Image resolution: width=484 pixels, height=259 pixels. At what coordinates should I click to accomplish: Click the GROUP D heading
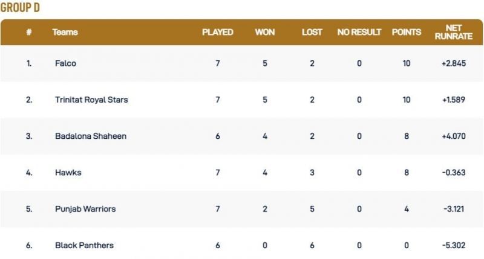point(20,8)
